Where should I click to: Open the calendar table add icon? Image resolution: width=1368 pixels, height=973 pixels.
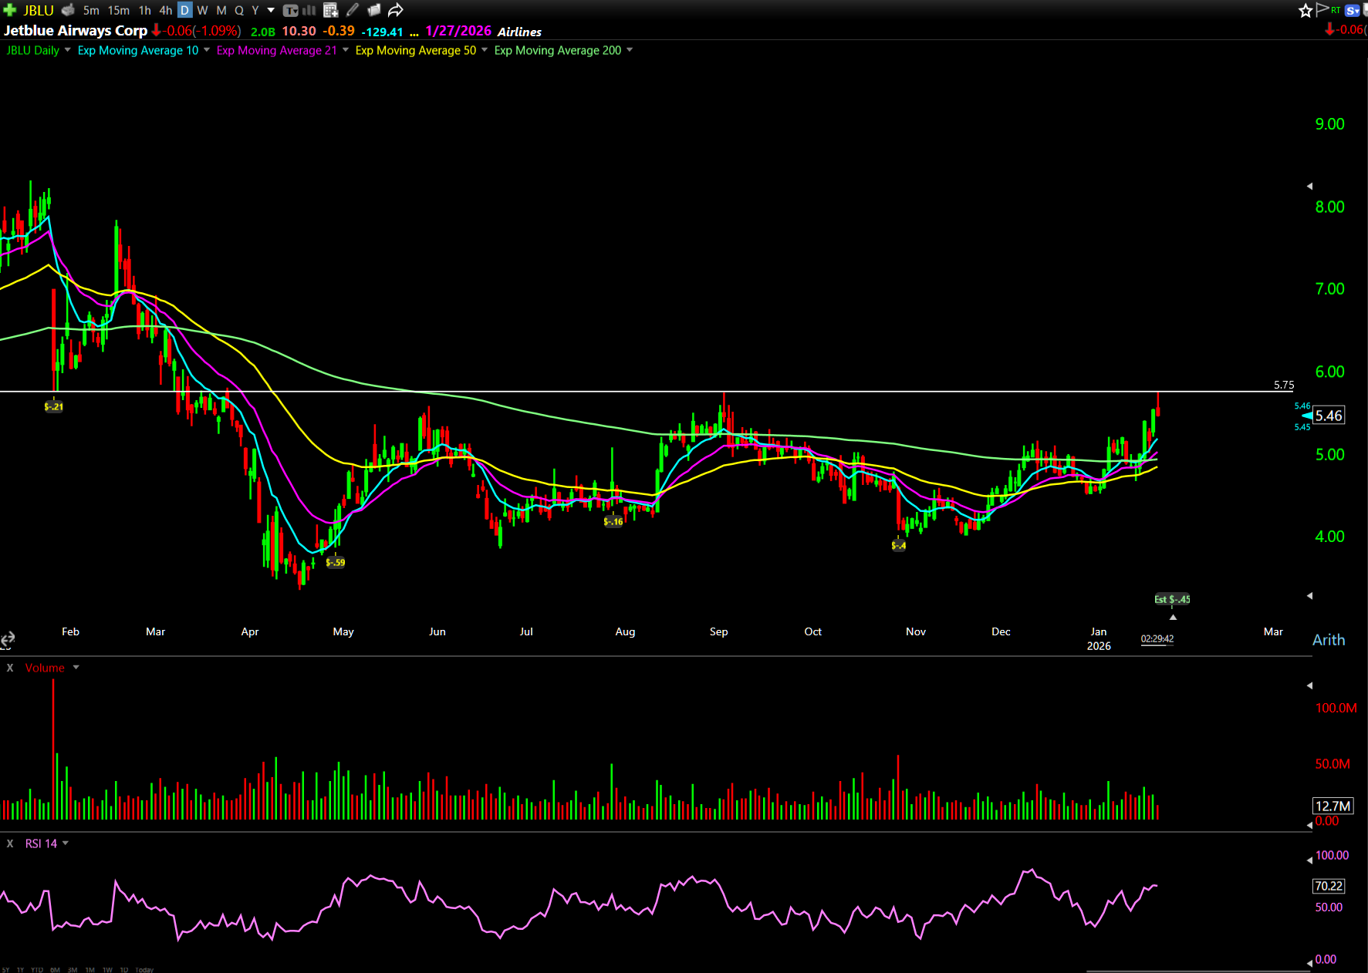(330, 10)
